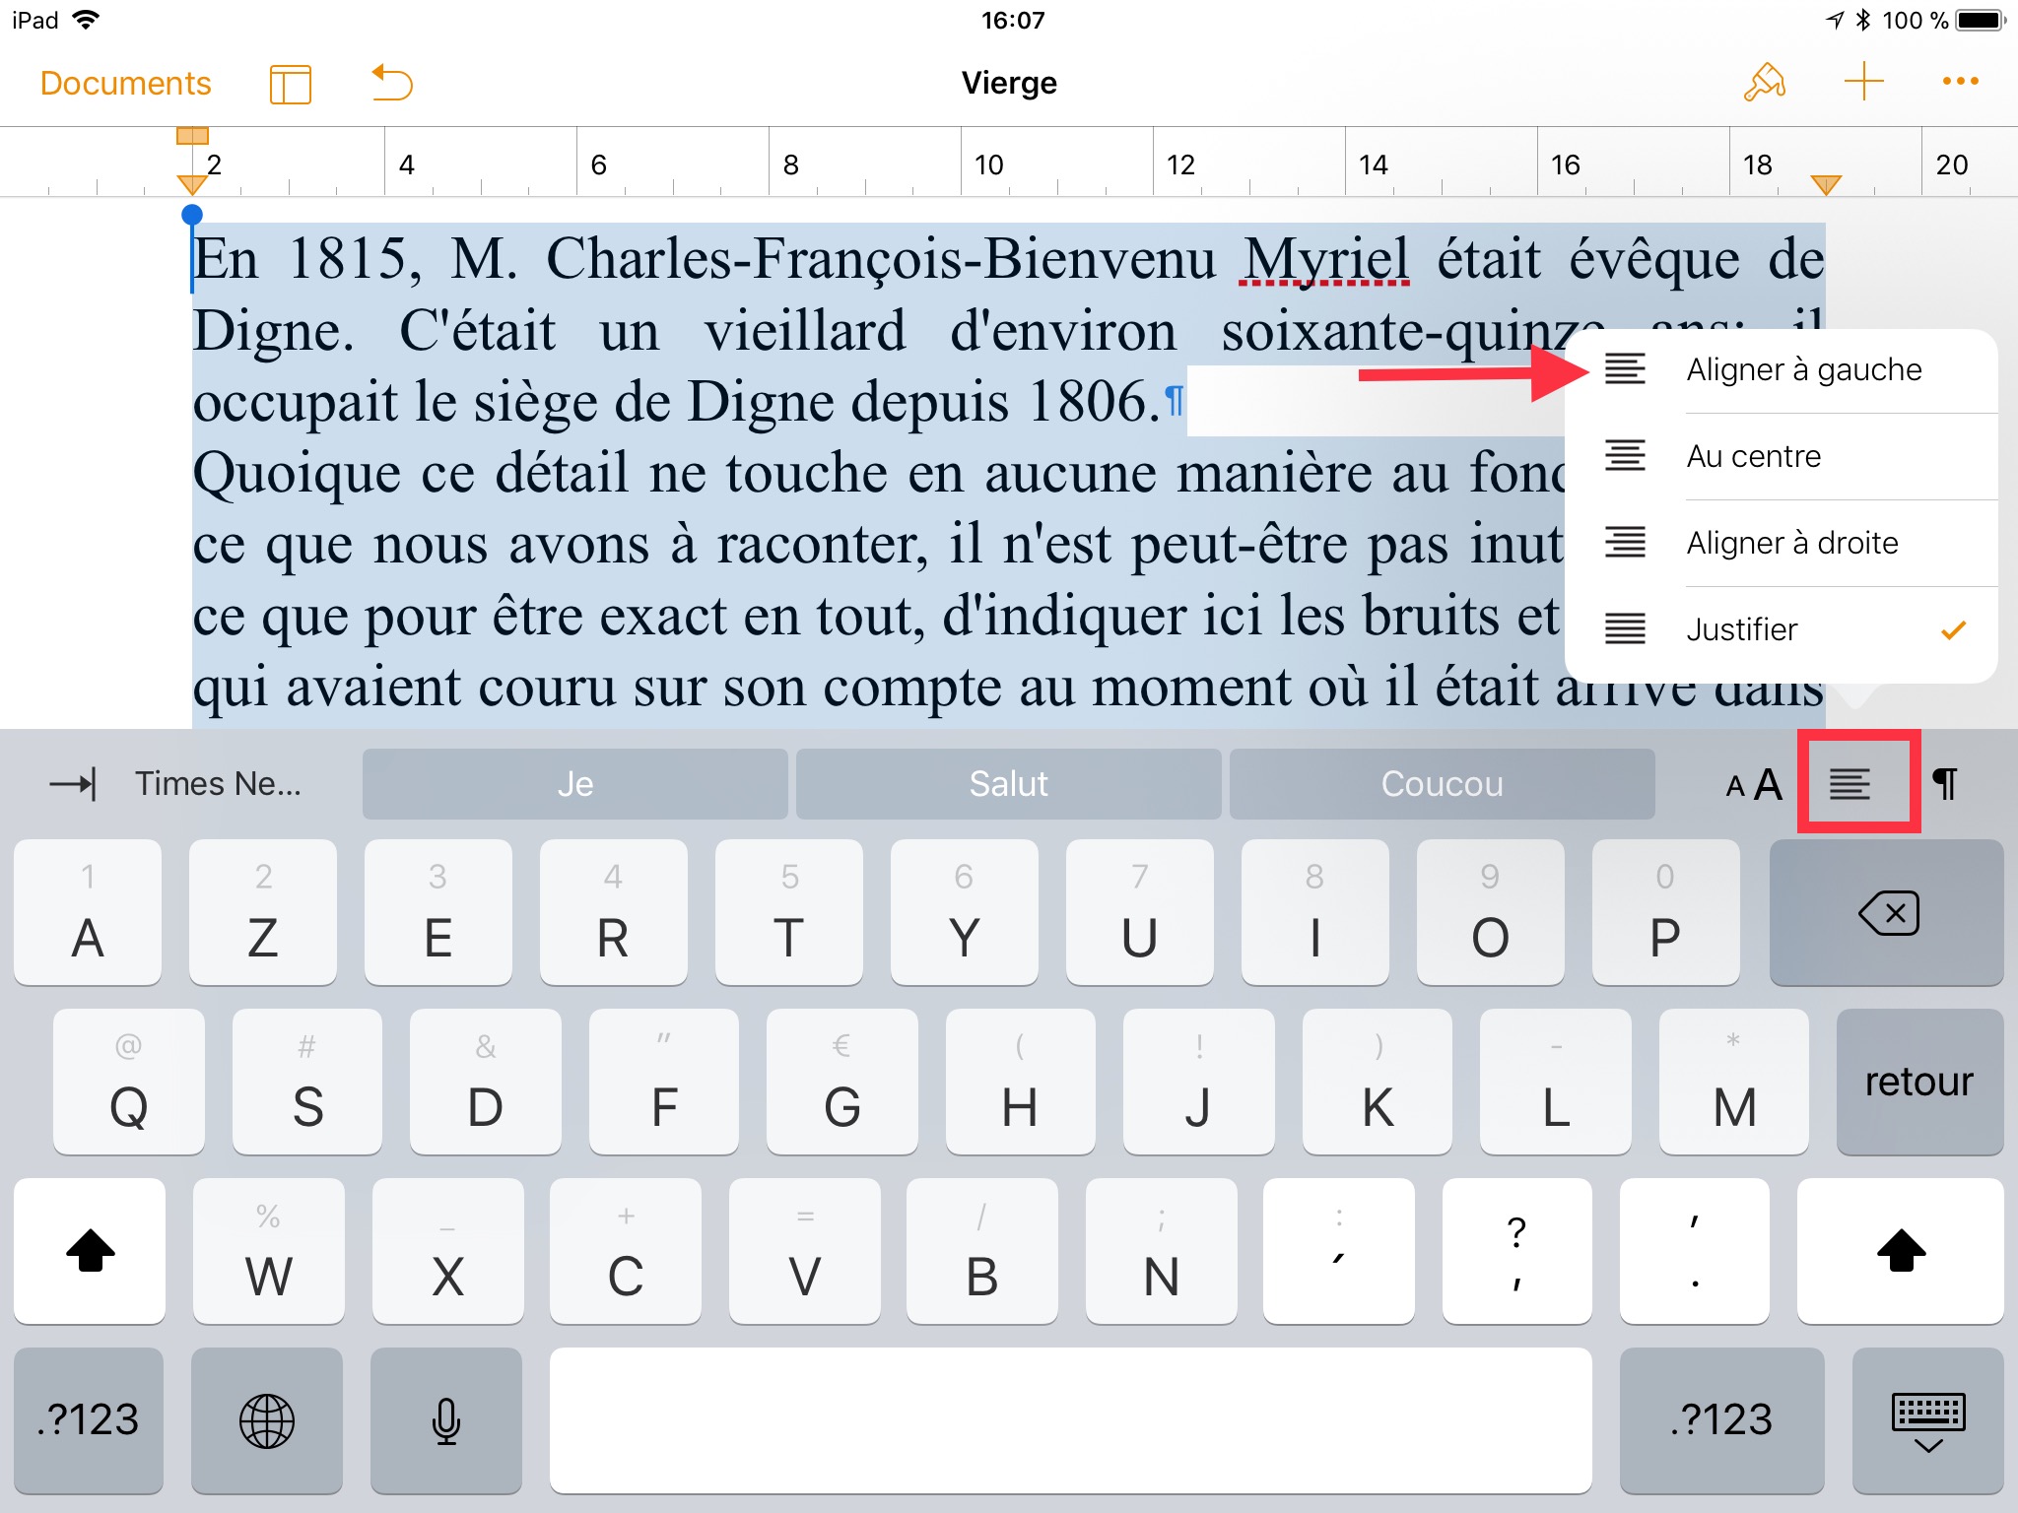
Task: Tap the dictation microphone key
Action: coord(446,1420)
